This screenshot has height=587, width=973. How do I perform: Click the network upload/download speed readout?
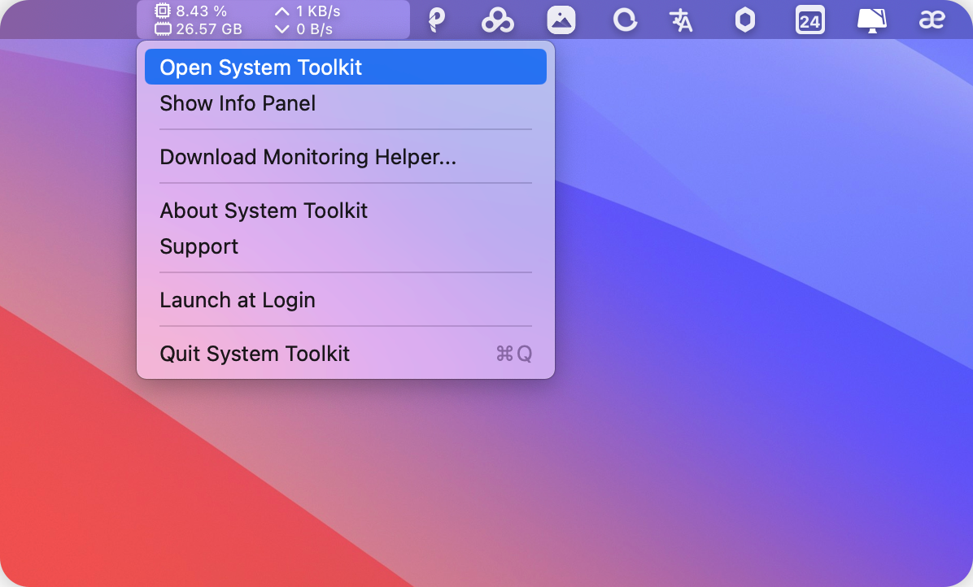308,20
